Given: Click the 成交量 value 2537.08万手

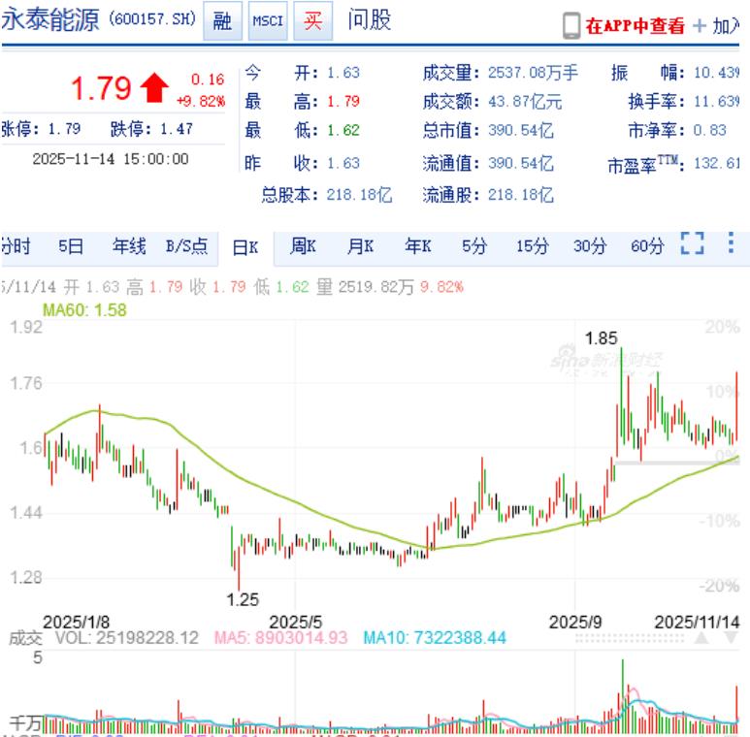Looking at the screenshot, I should pos(533,73).
